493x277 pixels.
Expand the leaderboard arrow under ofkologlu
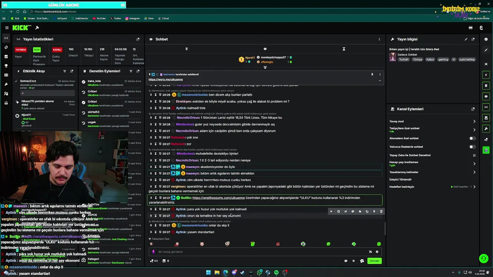(265, 67)
